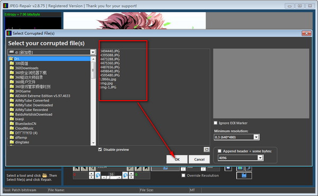Click the refresh icon beside Disable preview
318x196 pixels.
coord(207,149)
